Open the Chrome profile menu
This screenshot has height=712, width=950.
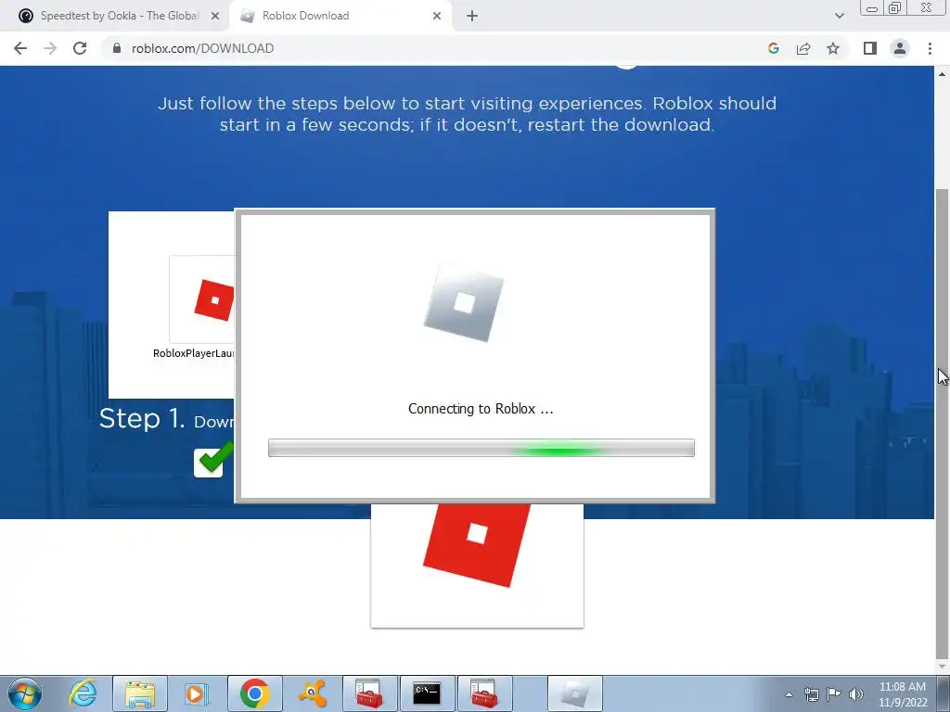[900, 48]
